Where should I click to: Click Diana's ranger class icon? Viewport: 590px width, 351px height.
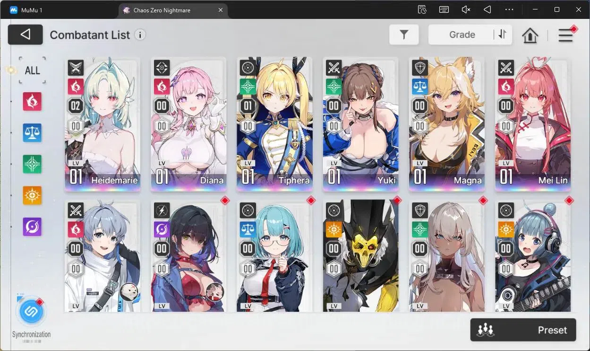point(162,68)
